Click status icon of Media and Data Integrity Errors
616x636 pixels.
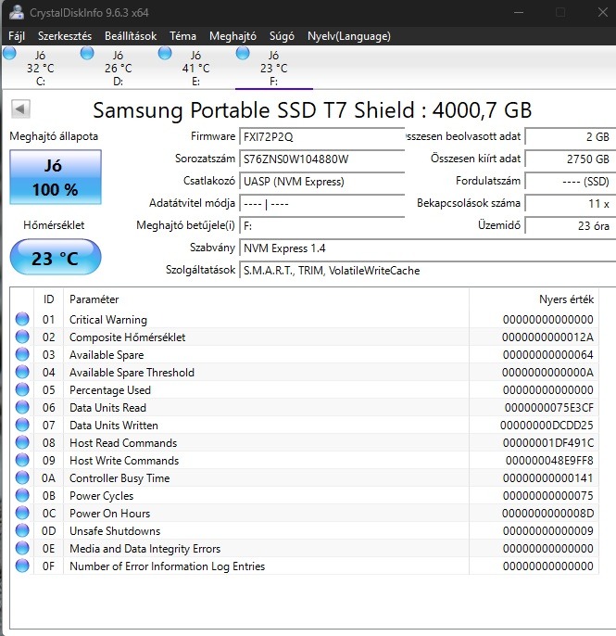[x=22, y=548]
